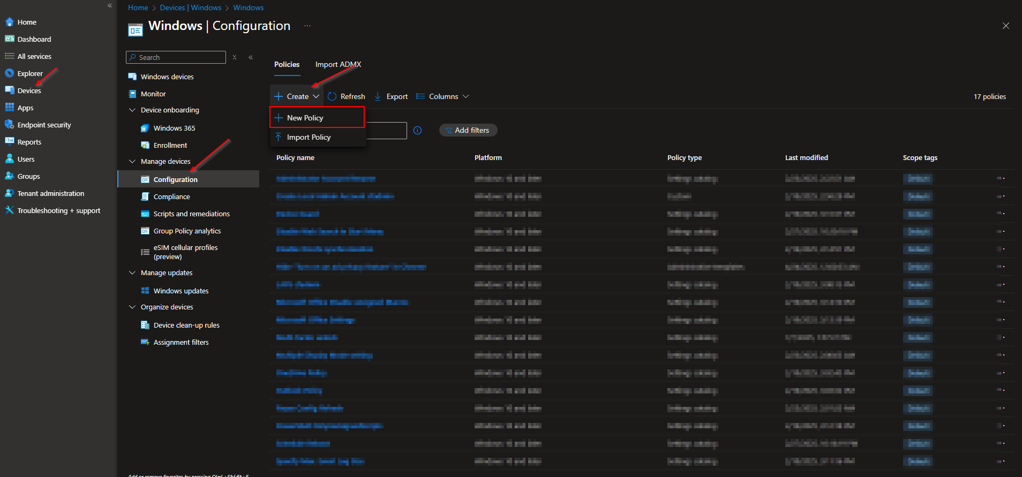The image size is (1022, 477).
Task: Click the info icon beside search box
Action: (x=417, y=131)
